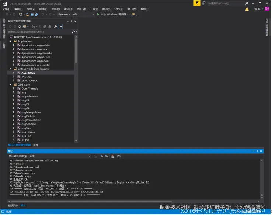Collapse the Applications folder
This screenshot has width=272, height=216.
(10, 41)
